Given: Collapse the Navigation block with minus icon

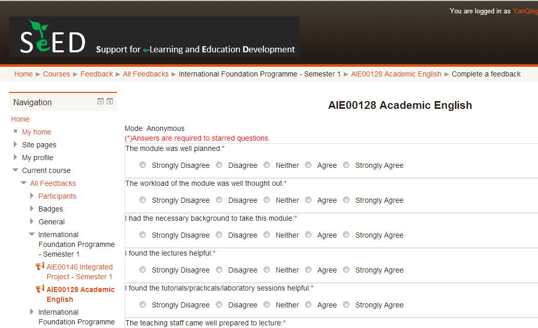Looking at the screenshot, I should tap(101, 102).
